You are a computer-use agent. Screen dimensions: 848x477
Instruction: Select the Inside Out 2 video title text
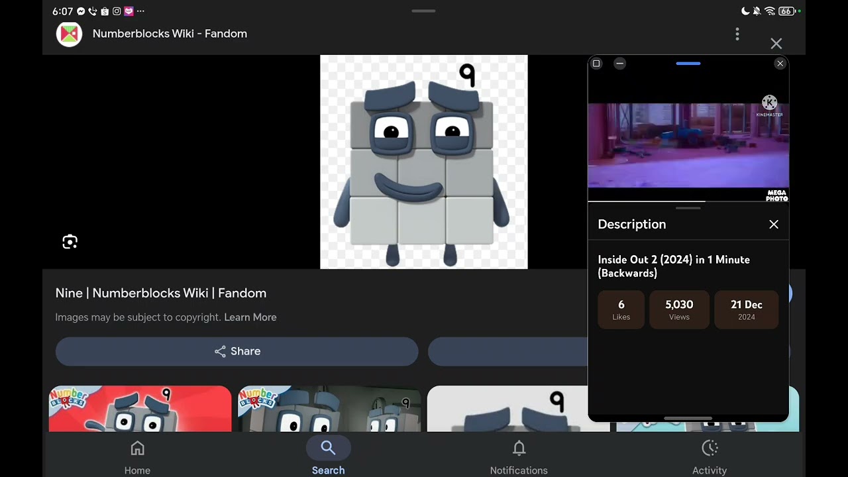674,266
